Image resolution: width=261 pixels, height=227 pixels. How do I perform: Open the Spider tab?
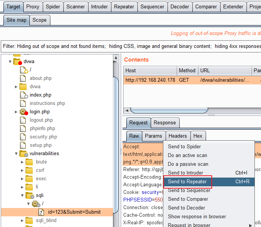(53, 7)
